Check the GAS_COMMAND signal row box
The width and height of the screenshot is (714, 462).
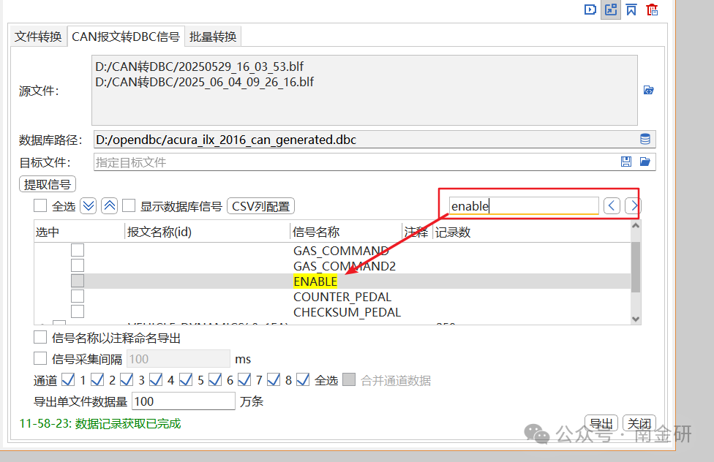click(78, 250)
